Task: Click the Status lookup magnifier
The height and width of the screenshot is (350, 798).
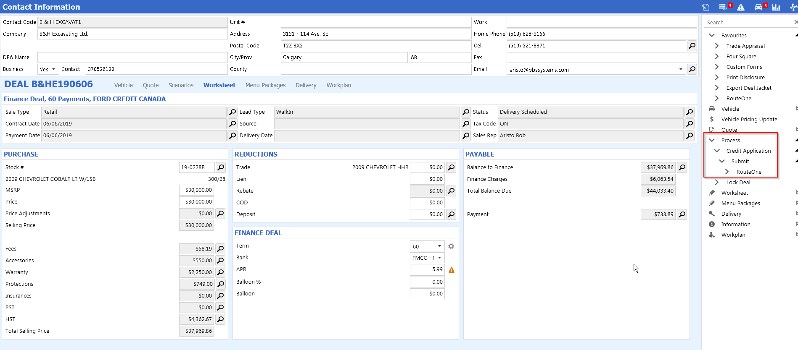Action: [690, 112]
